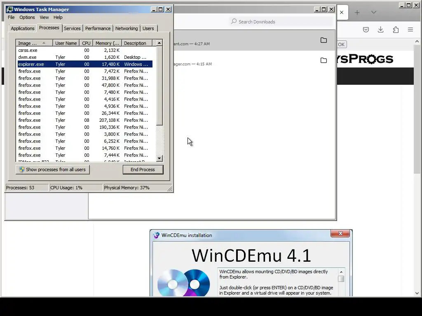Select firefox.exe row using 47,800 K

tap(85, 85)
